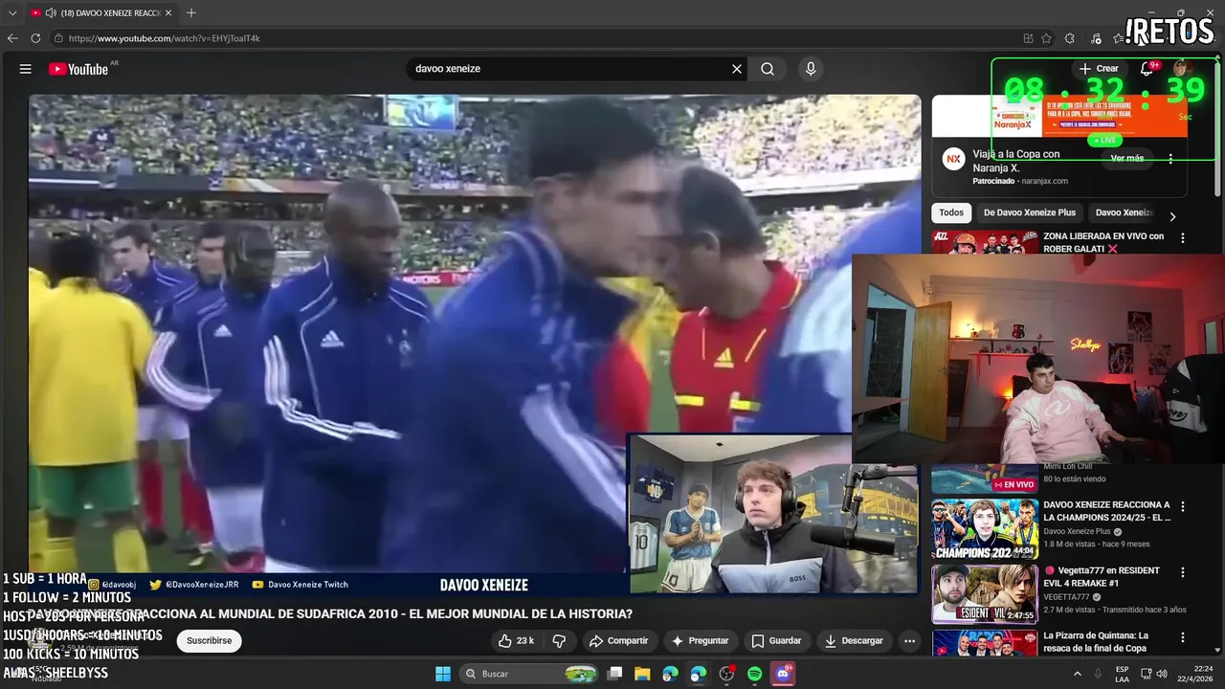This screenshot has height=689, width=1225.
Task: Open menu for ZONA LIBERADA EN VIVO video
Action: point(1183,238)
